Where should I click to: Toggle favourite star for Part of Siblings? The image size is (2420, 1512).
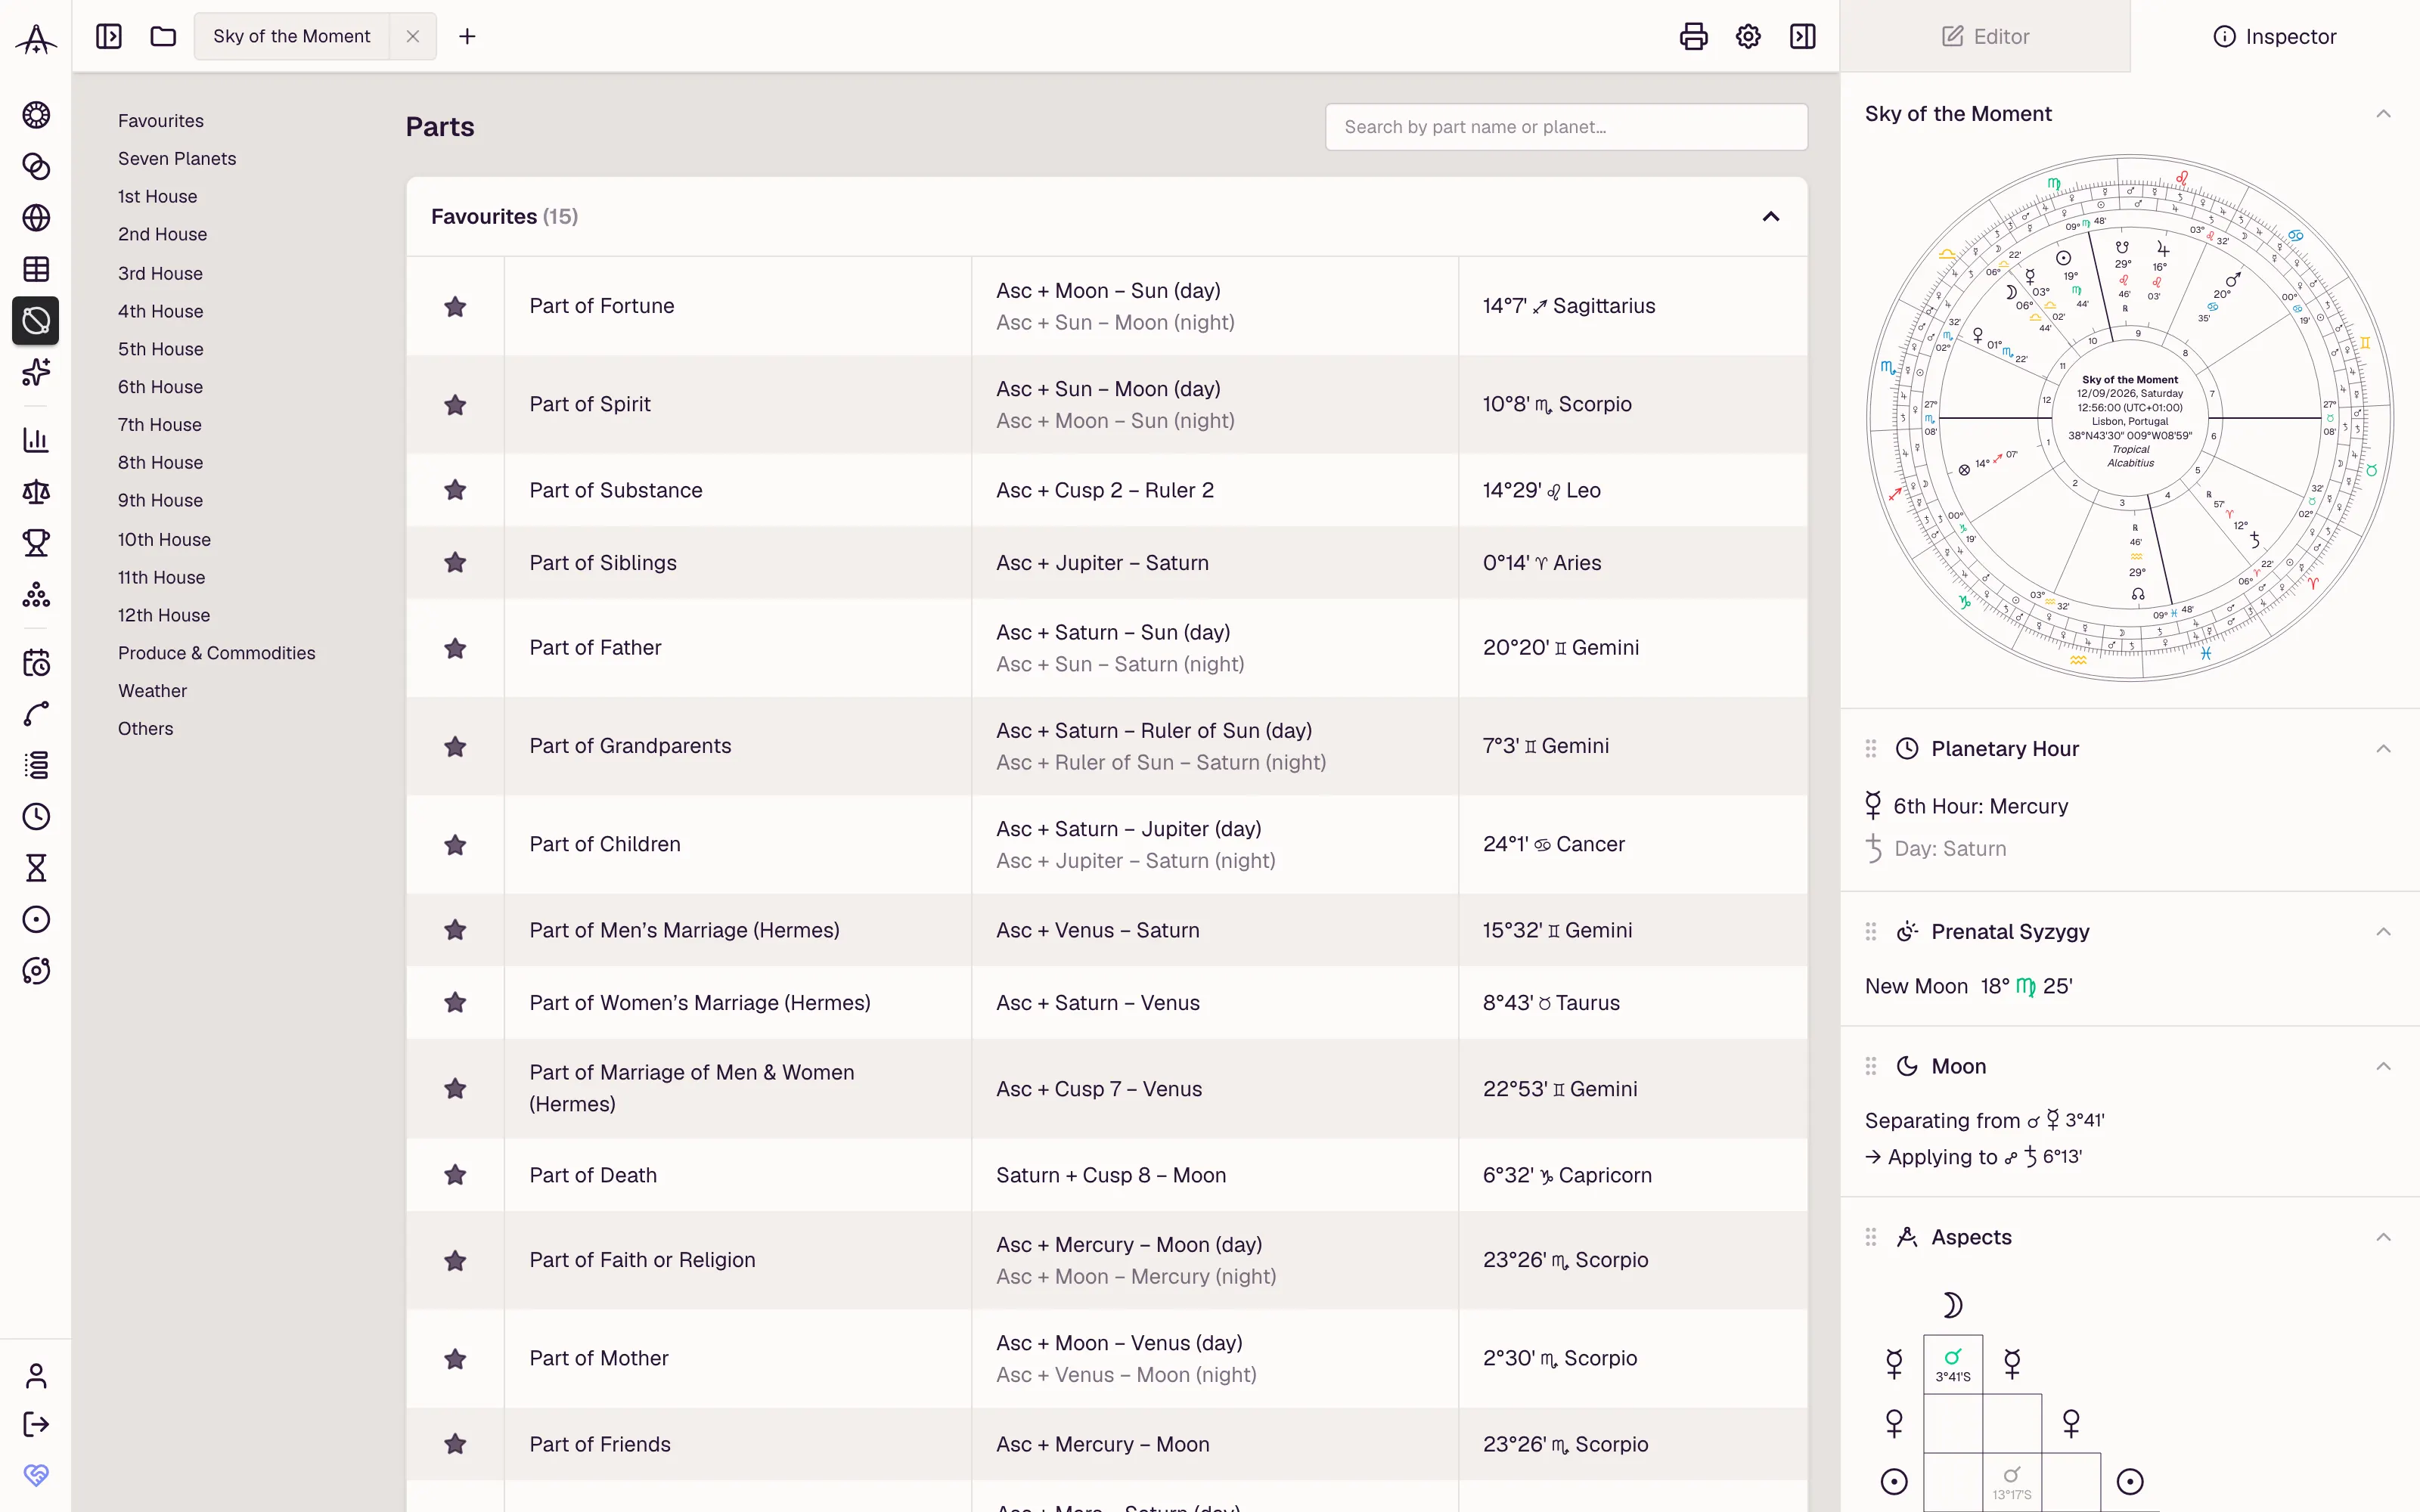click(x=455, y=563)
